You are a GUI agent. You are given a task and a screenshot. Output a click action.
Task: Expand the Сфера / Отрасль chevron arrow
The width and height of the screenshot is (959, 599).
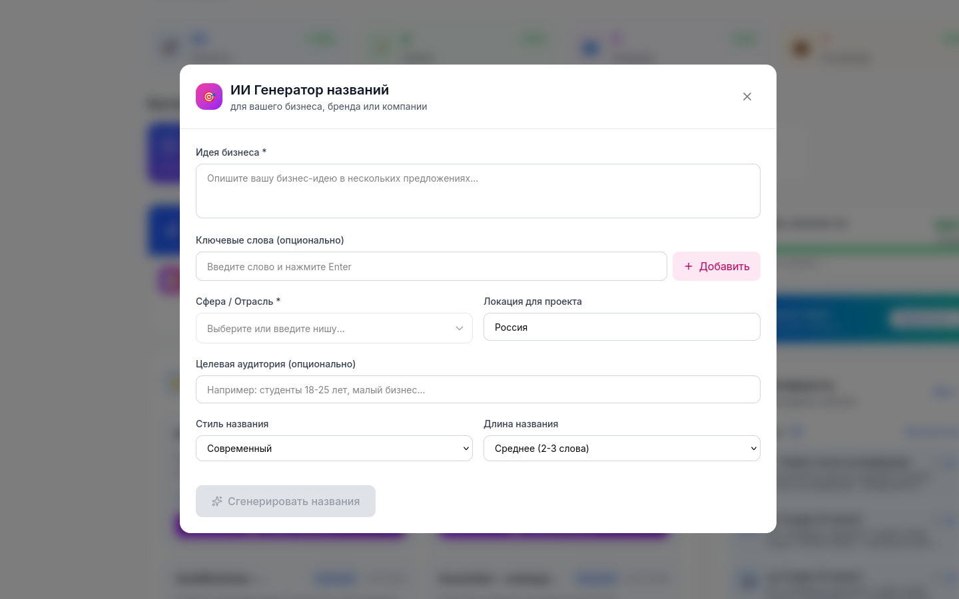click(460, 328)
